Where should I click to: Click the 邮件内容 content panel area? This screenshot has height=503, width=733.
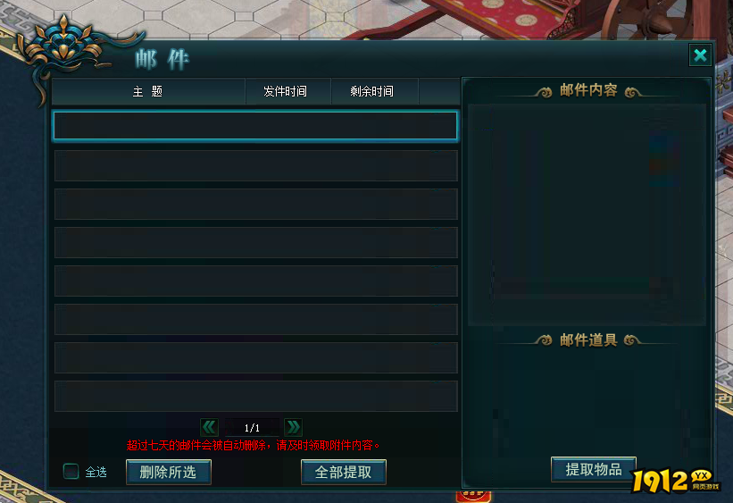pyautogui.click(x=587, y=214)
